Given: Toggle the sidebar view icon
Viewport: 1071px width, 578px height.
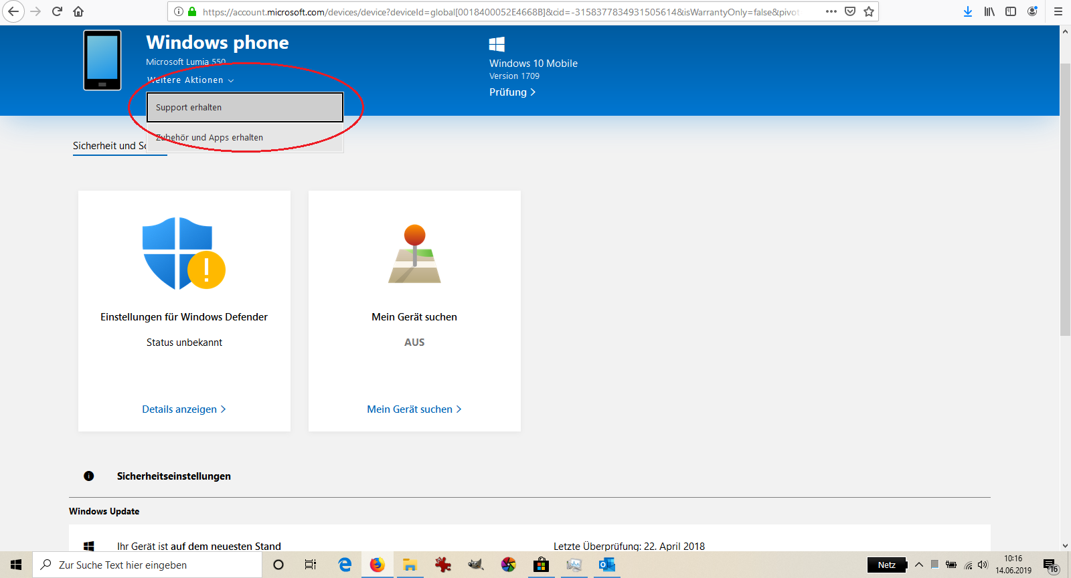Looking at the screenshot, I should 1011,11.
